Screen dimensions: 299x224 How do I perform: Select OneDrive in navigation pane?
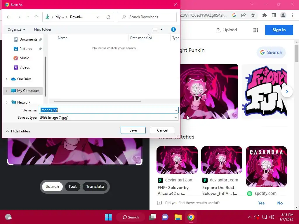coord(24,79)
